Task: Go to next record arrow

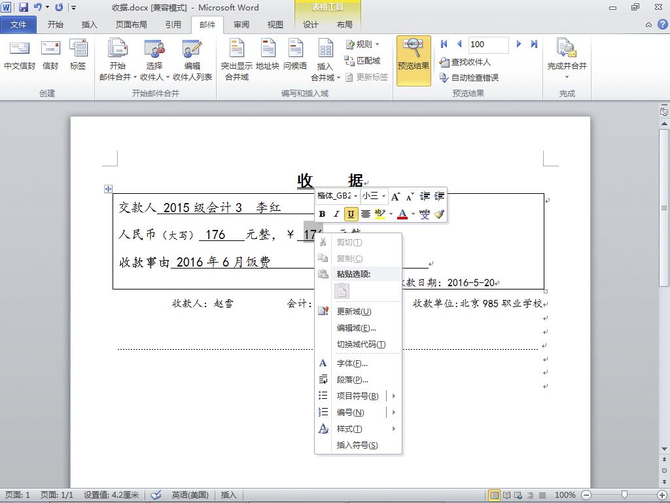Action: click(519, 44)
